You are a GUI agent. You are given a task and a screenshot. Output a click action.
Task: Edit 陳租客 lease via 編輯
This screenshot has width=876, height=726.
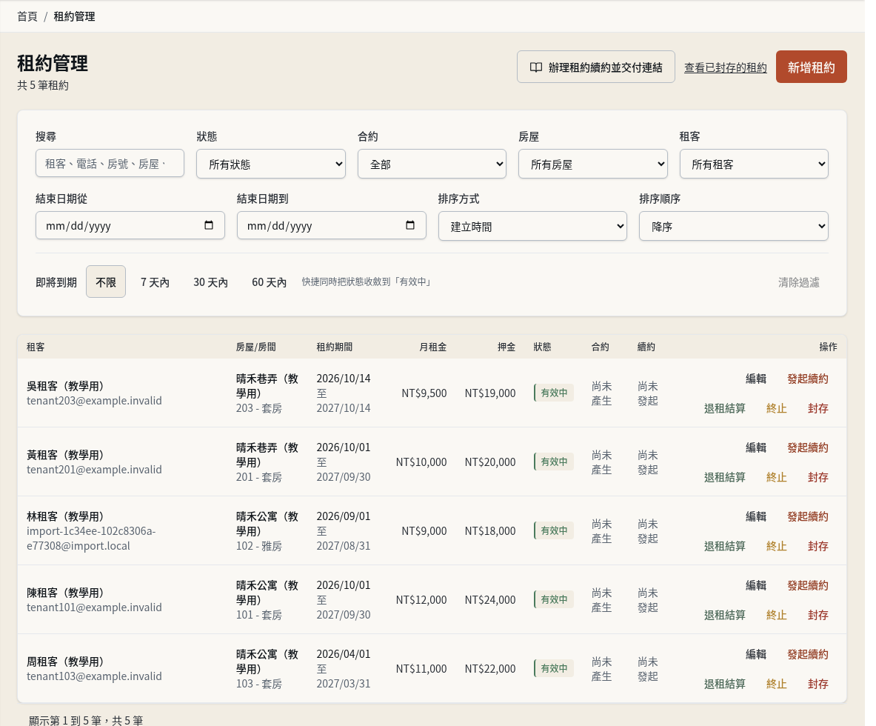[756, 585]
